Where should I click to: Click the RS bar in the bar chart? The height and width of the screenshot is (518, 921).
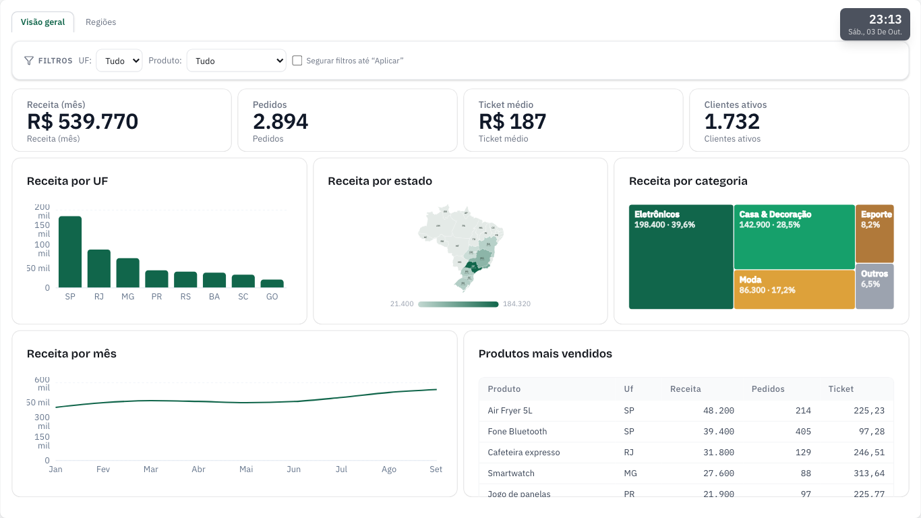(185, 280)
